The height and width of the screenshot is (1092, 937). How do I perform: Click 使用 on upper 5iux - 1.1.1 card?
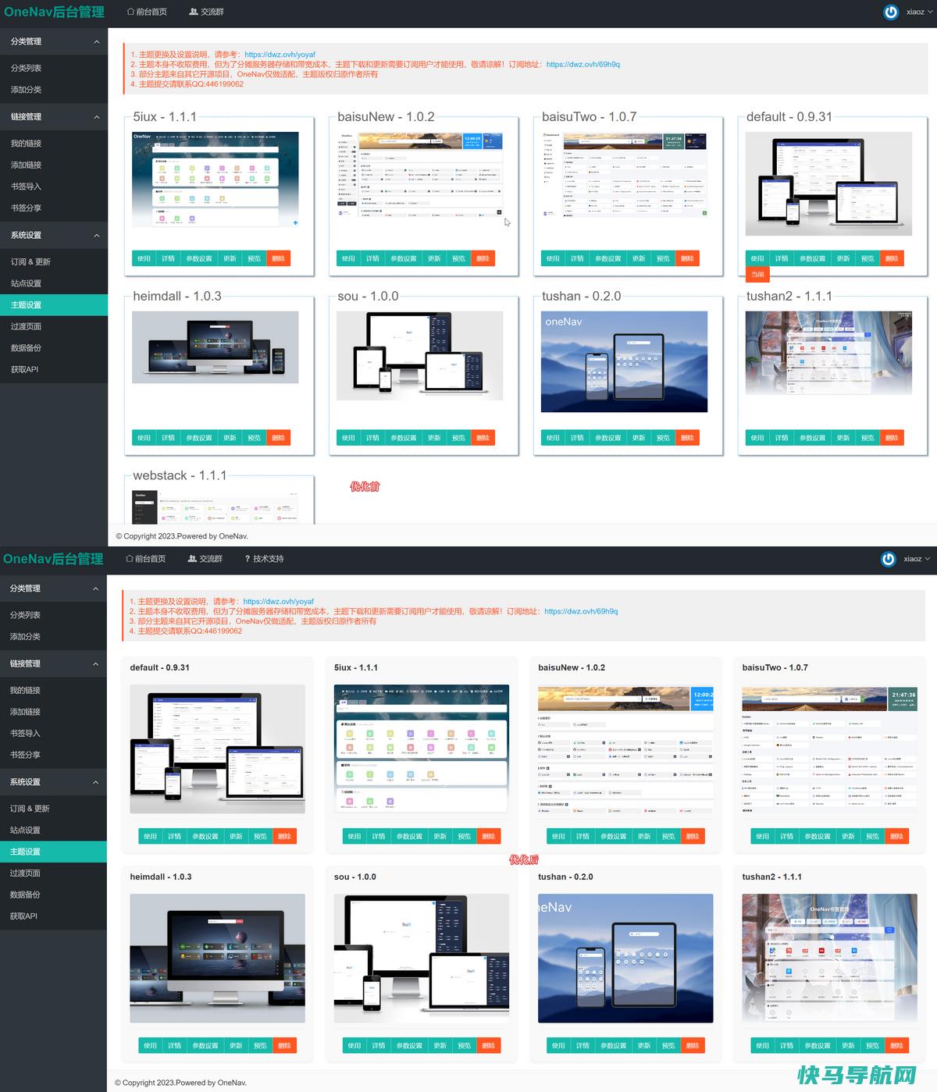pos(144,258)
